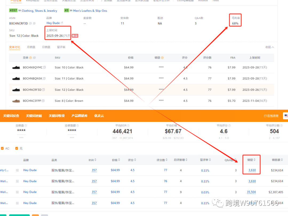Click the 446,421 average BSR value
Screen dimensions: 288x216
tap(122, 131)
